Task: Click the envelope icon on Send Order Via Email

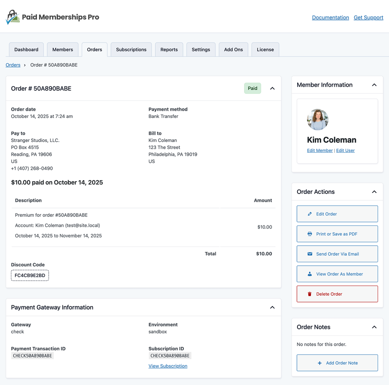Action: (309, 254)
